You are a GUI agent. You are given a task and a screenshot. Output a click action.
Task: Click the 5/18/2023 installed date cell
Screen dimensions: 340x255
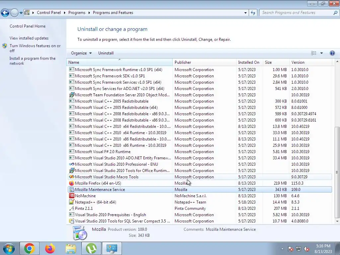pos(247,202)
